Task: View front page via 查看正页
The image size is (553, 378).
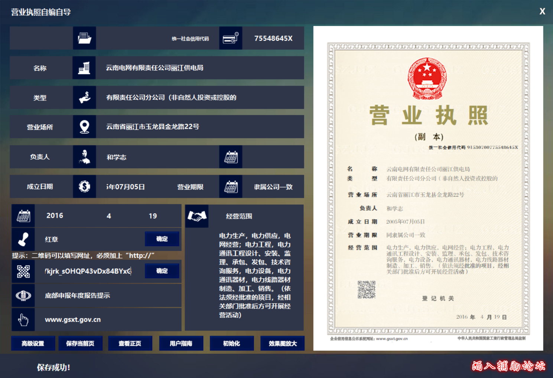Action: [x=130, y=344]
